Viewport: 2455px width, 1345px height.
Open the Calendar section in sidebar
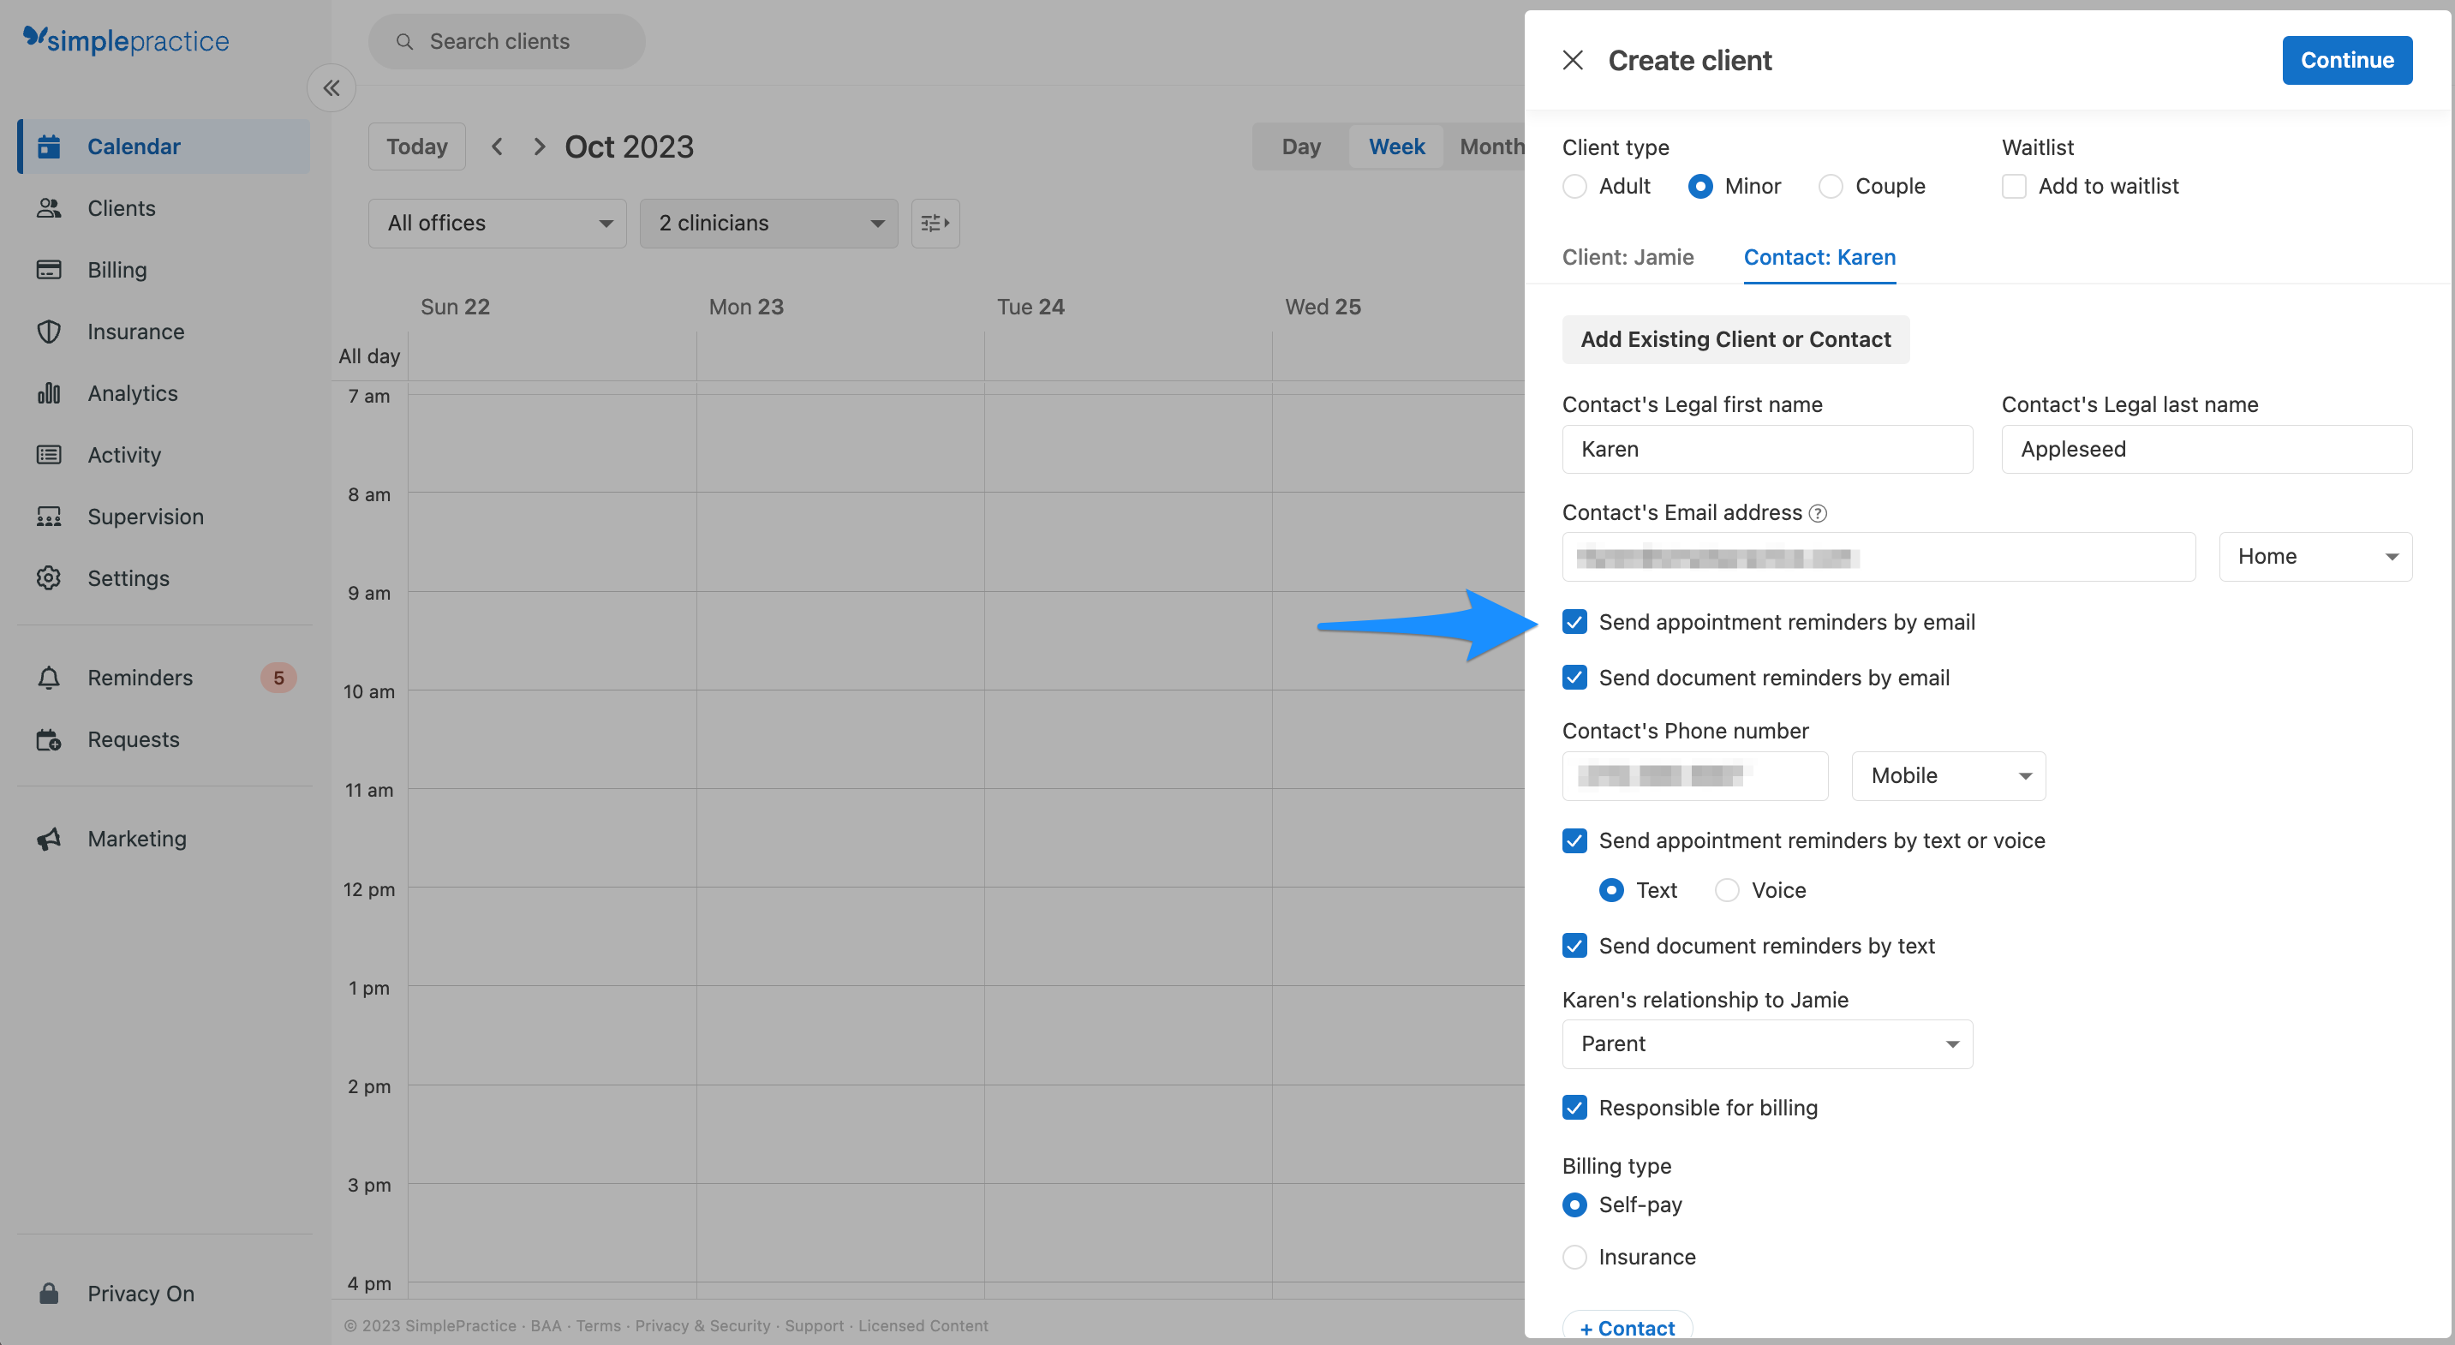(x=134, y=146)
